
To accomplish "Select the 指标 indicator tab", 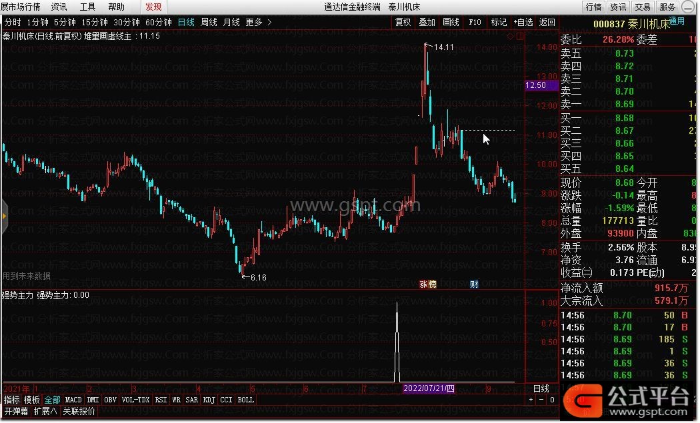I will [11, 400].
